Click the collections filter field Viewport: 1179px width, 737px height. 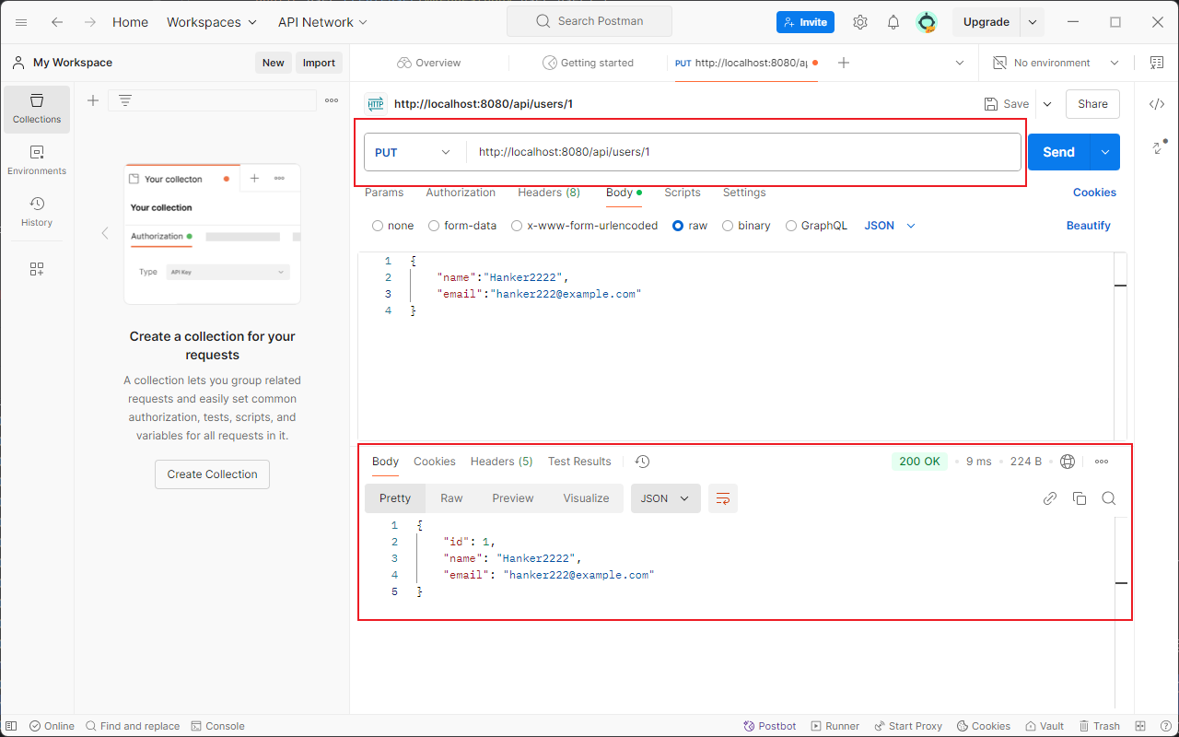[x=213, y=100]
